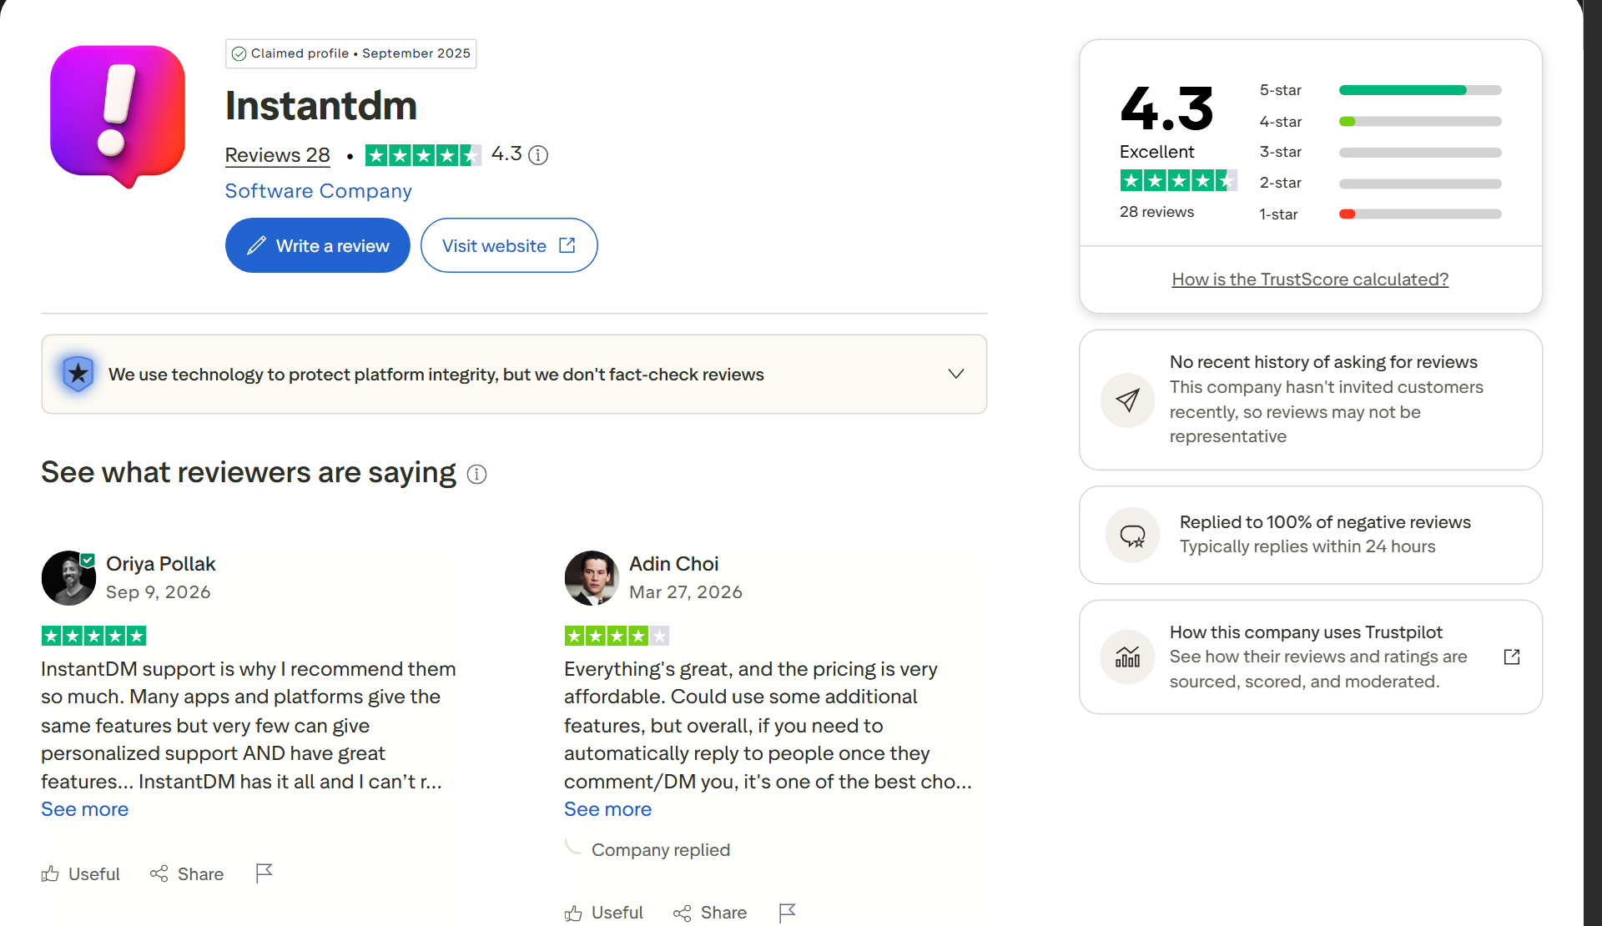The width and height of the screenshot is (1602, 926).
Task: Click Oriya Pollak's profile picture
Action: 68,577
